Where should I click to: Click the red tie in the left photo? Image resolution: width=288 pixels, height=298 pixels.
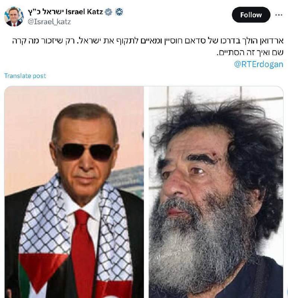[x=83, y=253]
